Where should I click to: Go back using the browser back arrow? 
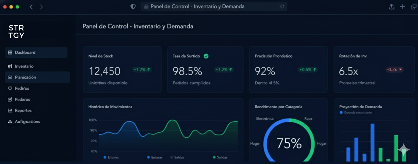click(31, 7)
